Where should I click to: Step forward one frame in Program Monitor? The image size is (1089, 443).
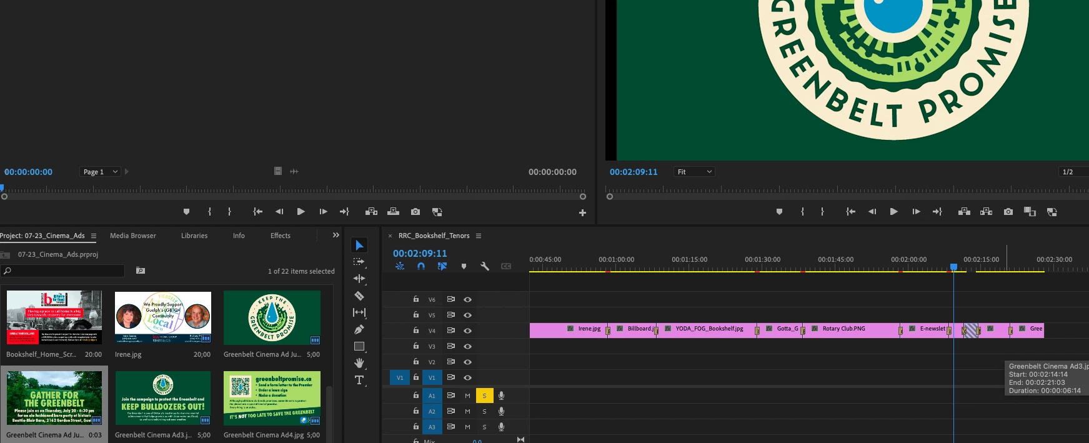[x=916, y=212]
